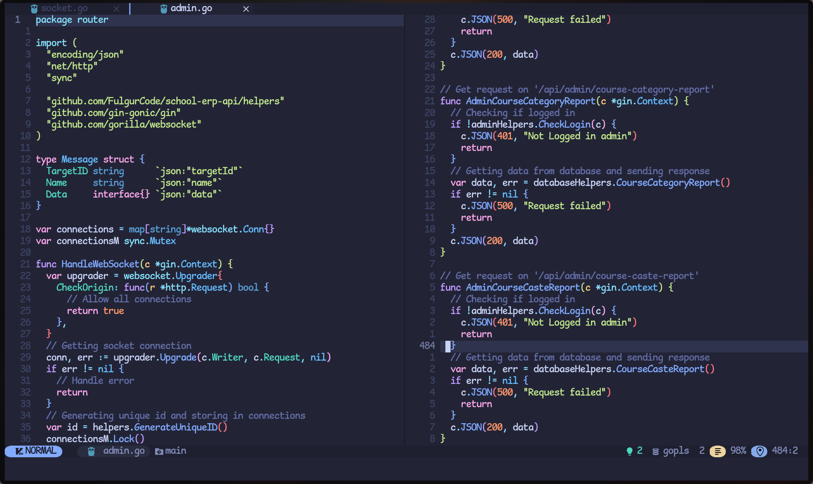Click the databaseHelpers.CourseCategoryReport() call

[x=631, y=182]
